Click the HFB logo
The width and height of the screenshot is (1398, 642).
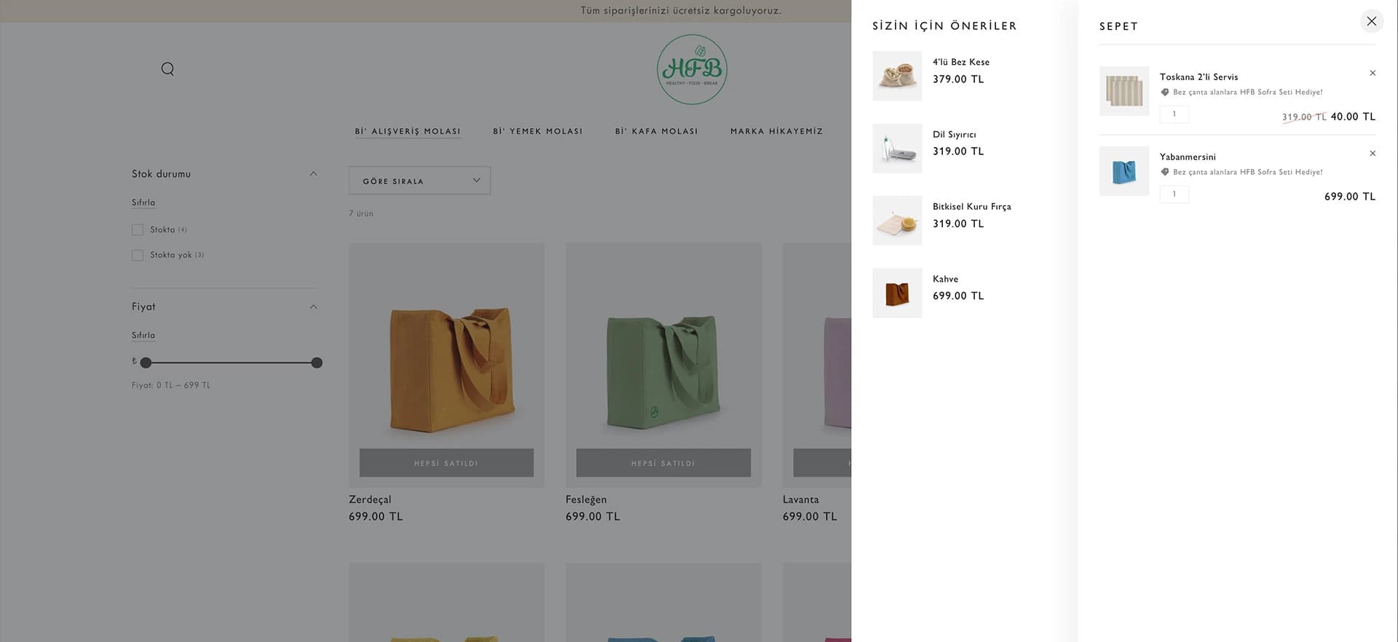tap(692, 69)
